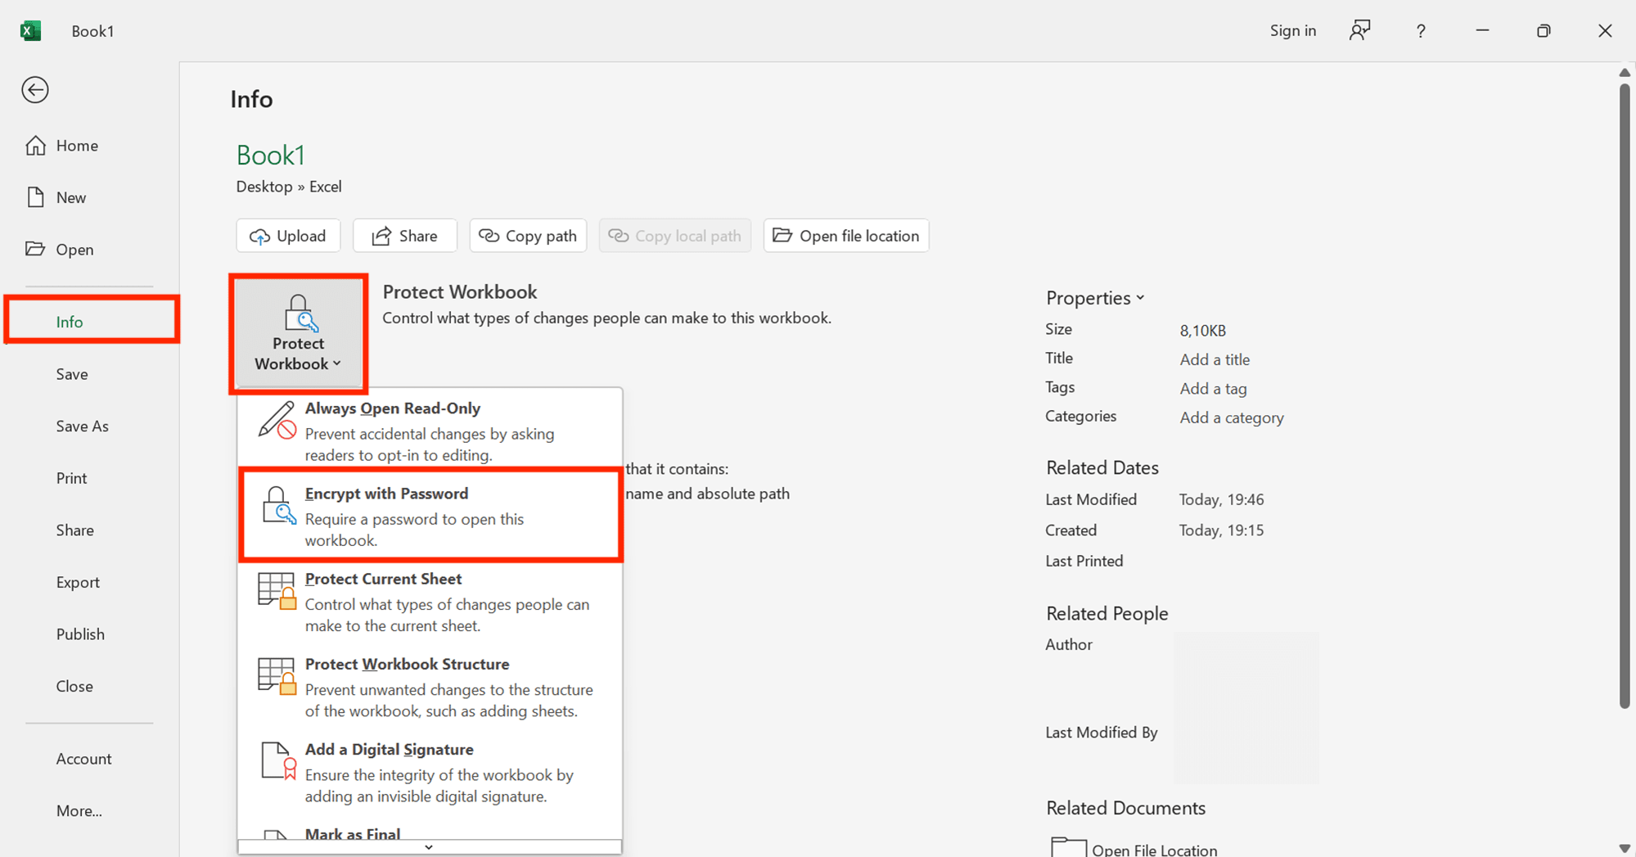The height and width of the screenshot is (857, 1636).
Task: Click the share arrow icon on the Share button
Action: pyautogui.click(x=381, y=237)
